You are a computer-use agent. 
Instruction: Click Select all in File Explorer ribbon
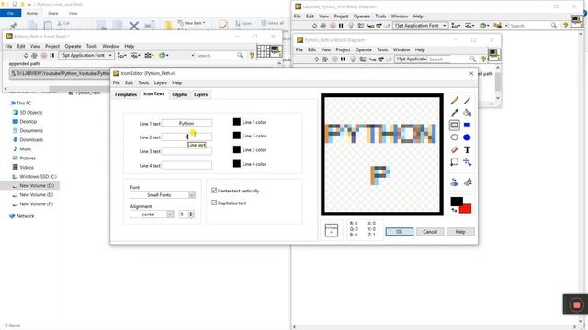pos(272,23)
